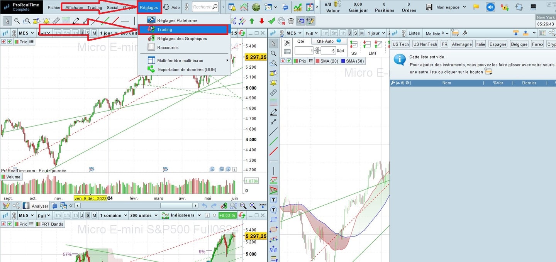Screen dimensions: 556x262
Task: Click the red SMA (20) color label
Action: (327, 61)
